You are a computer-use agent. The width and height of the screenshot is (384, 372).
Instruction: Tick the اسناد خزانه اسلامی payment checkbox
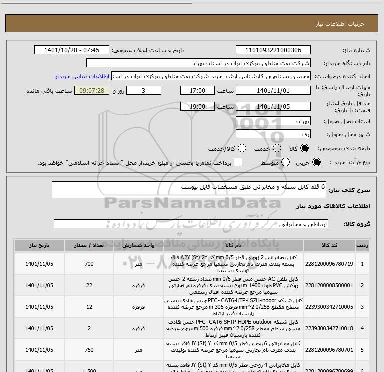pyautogui.click(x=238, y=162)
